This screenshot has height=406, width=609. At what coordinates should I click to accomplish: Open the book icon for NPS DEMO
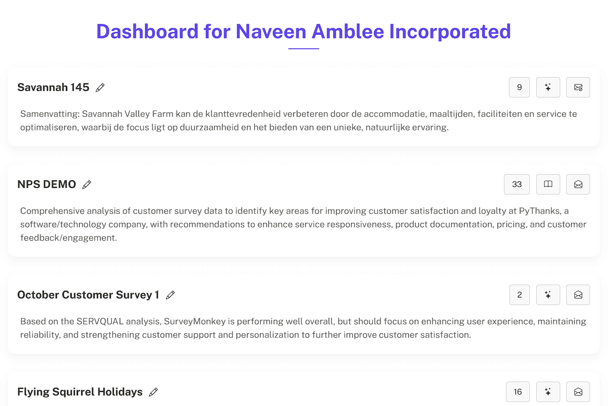[x=548, y=185]
